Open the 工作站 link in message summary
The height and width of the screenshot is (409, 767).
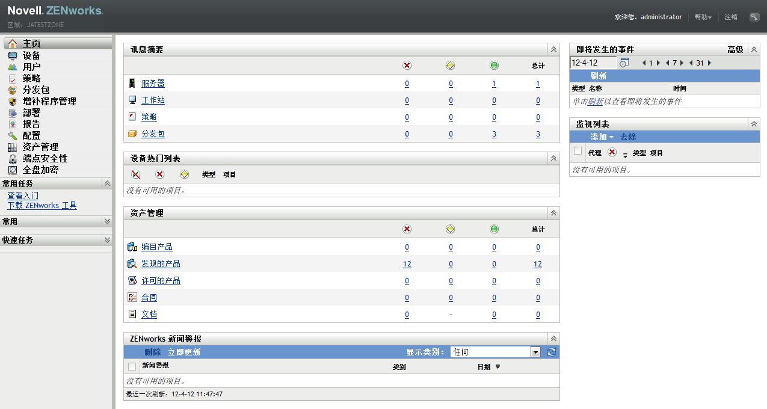coord(153,100)
